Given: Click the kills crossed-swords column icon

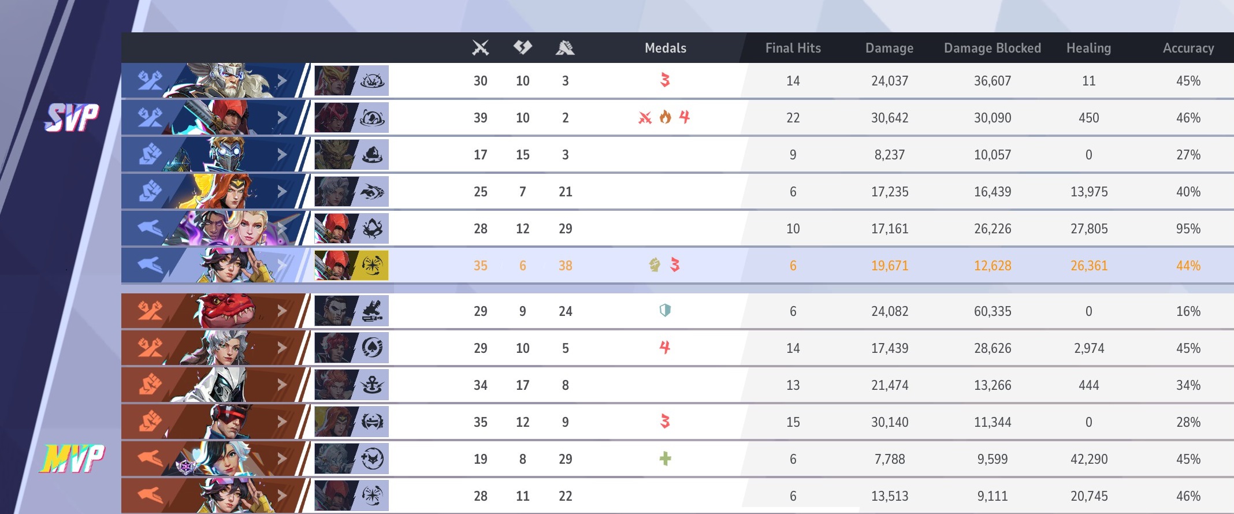Looking at the screenshot, I should point(481,47).
